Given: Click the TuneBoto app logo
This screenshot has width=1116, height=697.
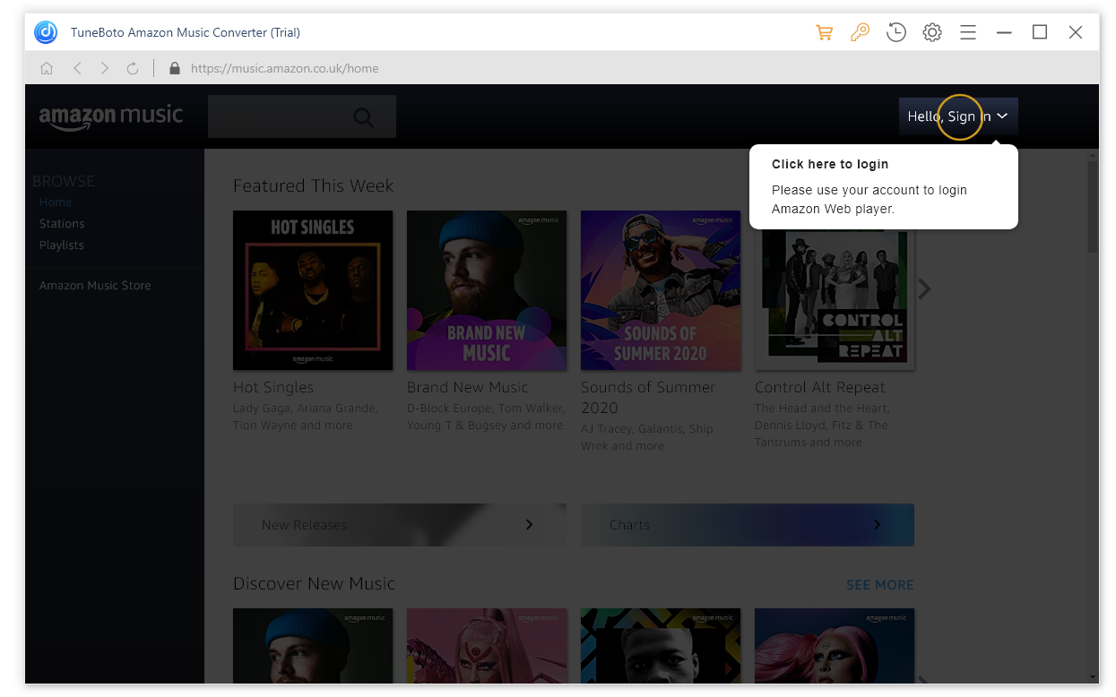Looking at the screenshot, I should [46, 32].
